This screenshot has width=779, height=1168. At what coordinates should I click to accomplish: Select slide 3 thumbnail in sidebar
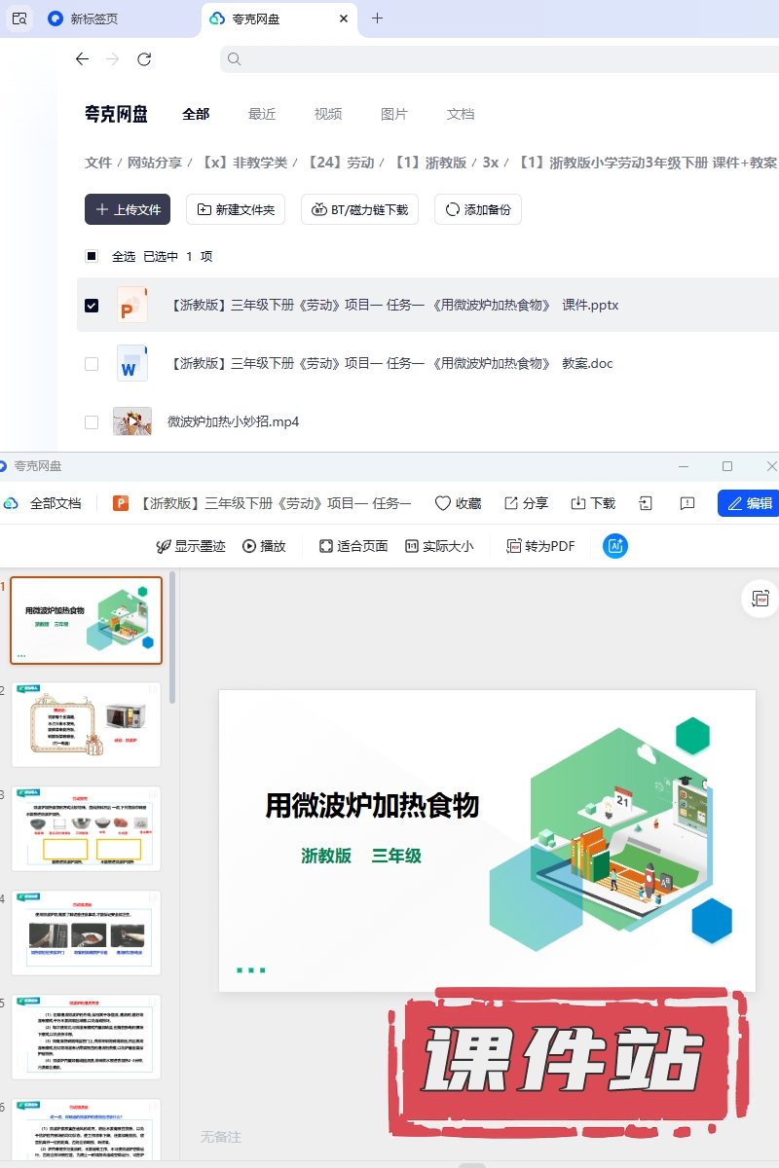coord(86,828)
